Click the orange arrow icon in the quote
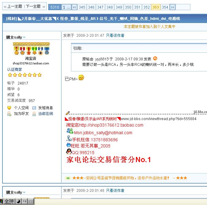 point(155,59)
